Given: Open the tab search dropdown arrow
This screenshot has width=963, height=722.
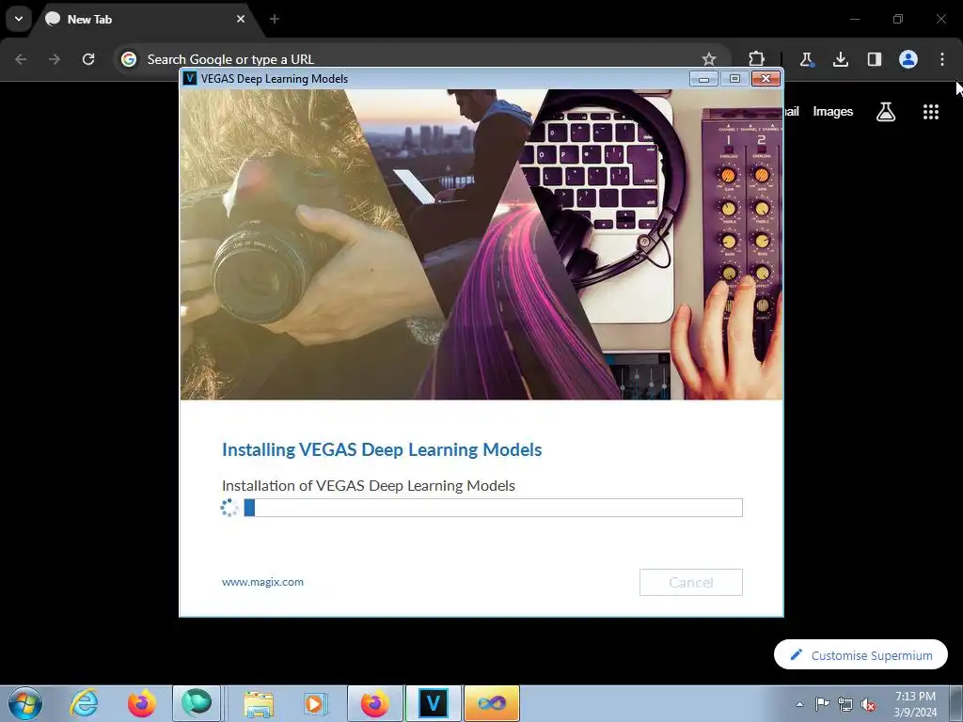Looking at the screenshot, I should pos(19,19).
